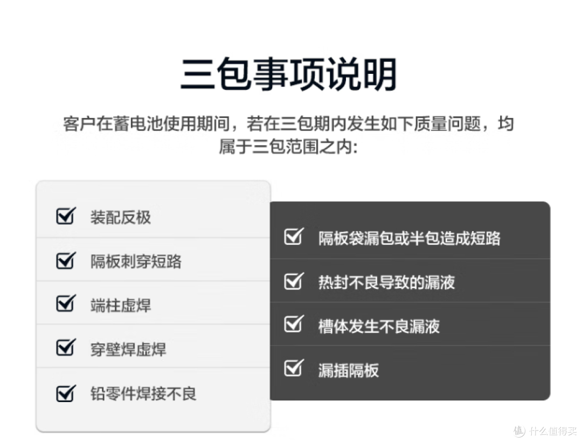The image size is (582, 443).
Task: Toggle the checkbox beside 热封不良导致的漏液
Action: pos(294,281)
